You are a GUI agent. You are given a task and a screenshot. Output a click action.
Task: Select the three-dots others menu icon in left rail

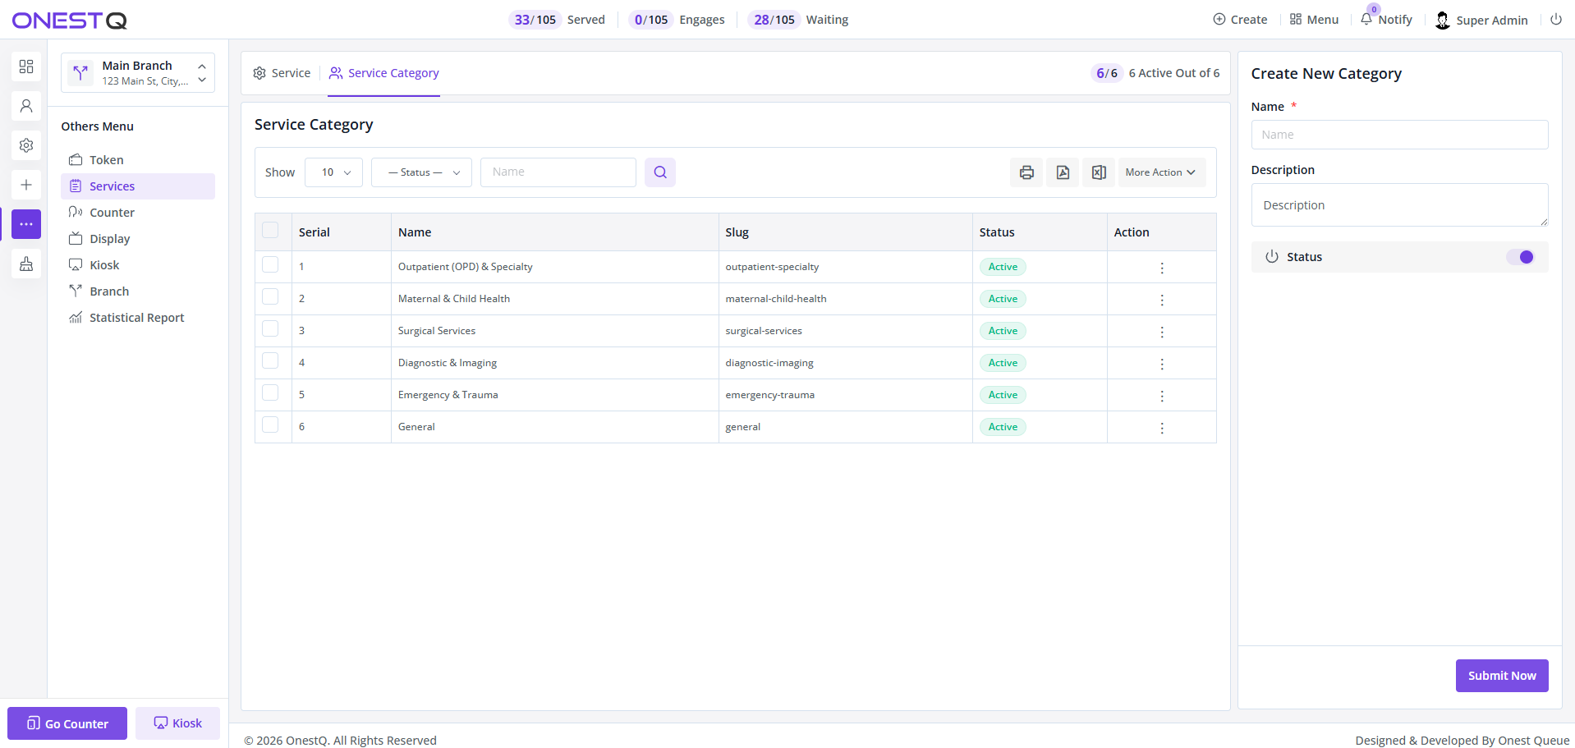click(26, 224)
